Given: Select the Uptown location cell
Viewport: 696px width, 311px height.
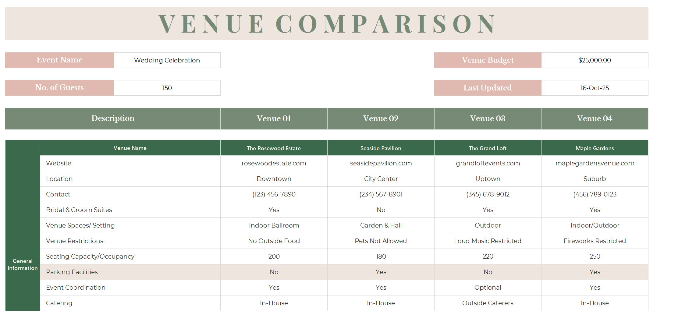Looking at the screenshot, I should click(488, 179).
